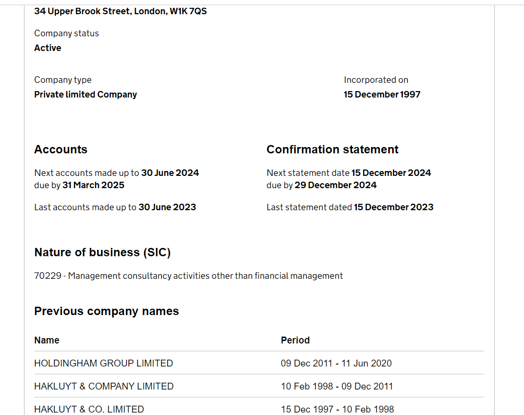This screenshot has width=524, height=415.
Task: Select the 15 December 1997 incorporation date
Action: point(382,95)
